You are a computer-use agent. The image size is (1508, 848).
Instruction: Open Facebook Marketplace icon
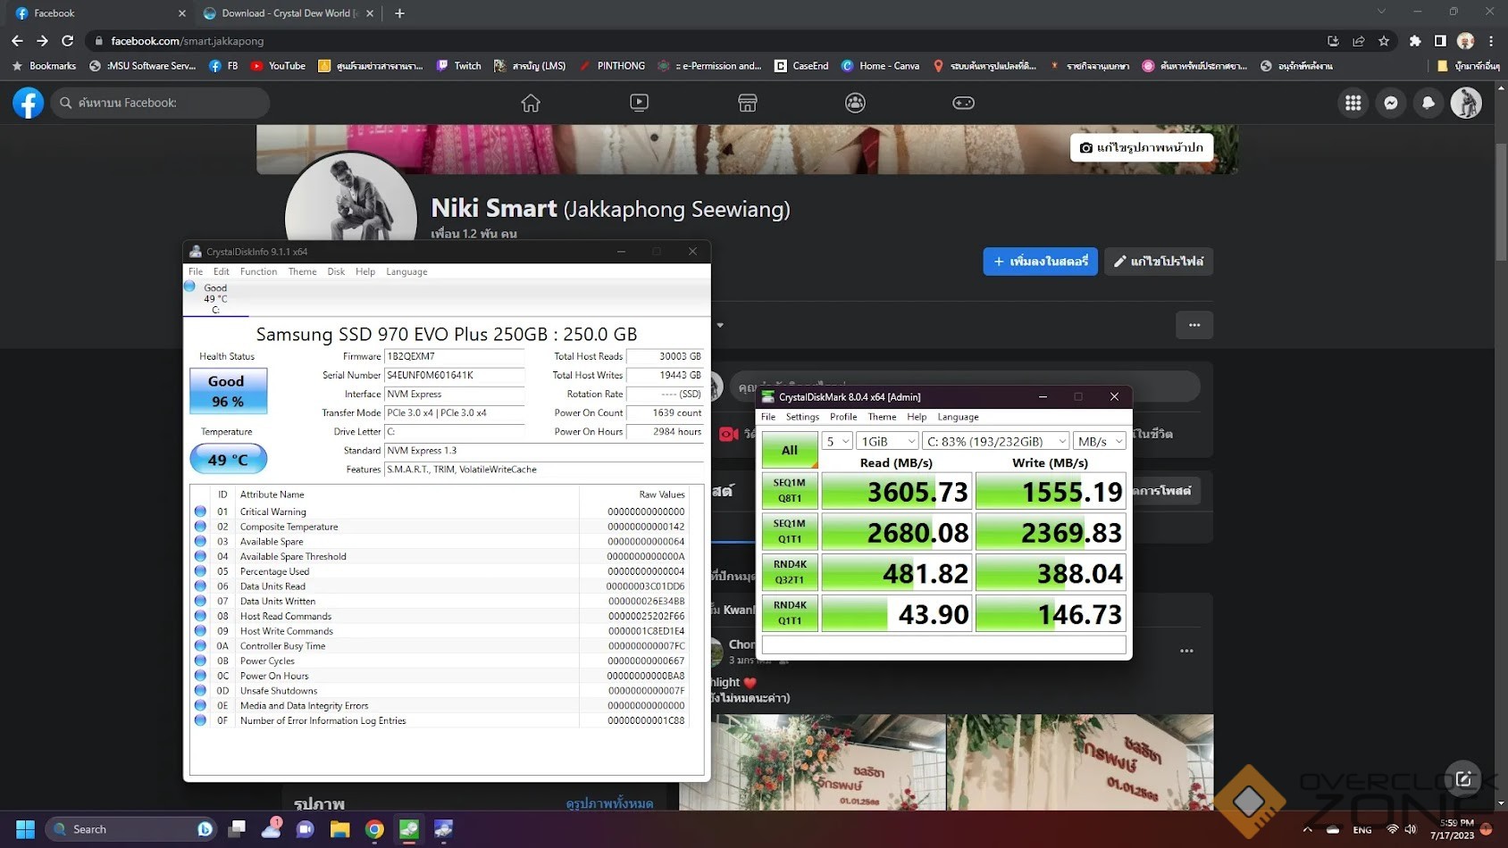748,104
